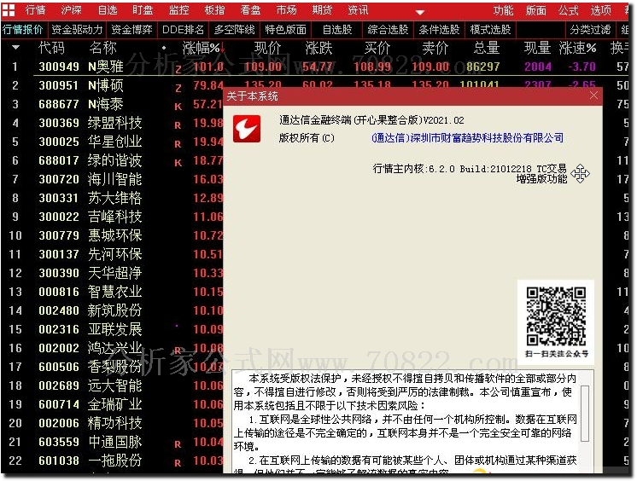Select stock row 吉峰科技

[113, 217]
